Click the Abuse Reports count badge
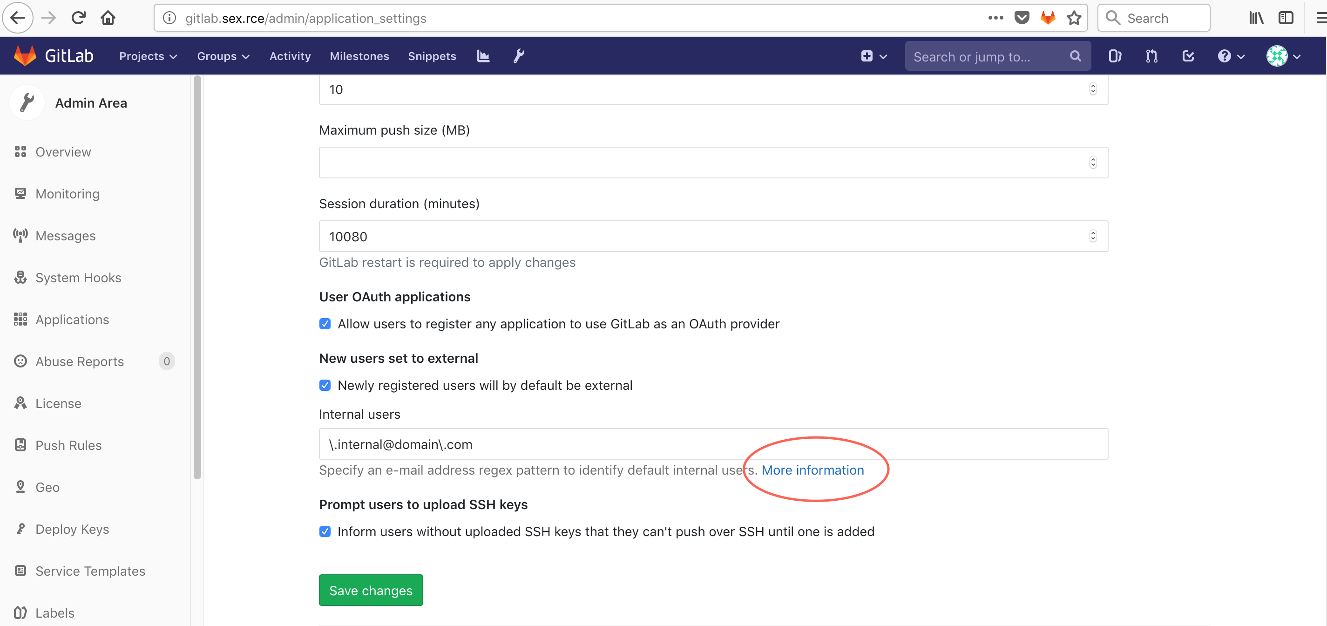Screen dimensions: 1327x626 (166, 361)
